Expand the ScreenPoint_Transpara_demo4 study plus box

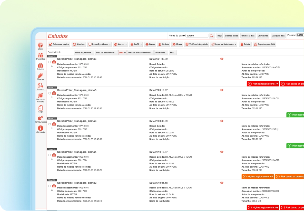click(x=52, y=159)
